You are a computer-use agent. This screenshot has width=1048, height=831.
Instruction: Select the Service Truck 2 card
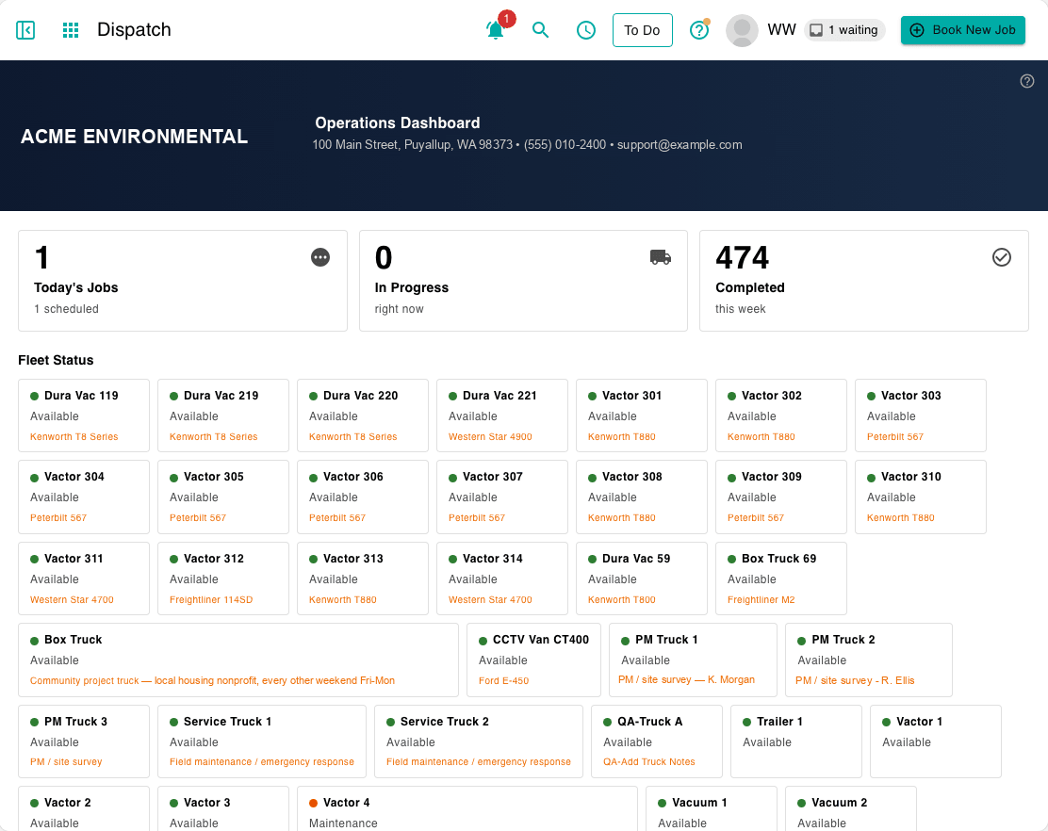click(x=479, y=741)
